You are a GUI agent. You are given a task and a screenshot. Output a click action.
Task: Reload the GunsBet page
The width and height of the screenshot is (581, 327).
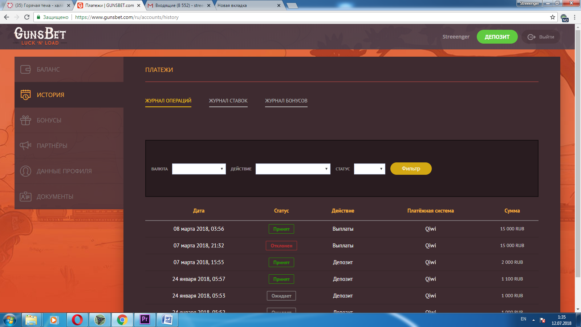tap(27, 17)
